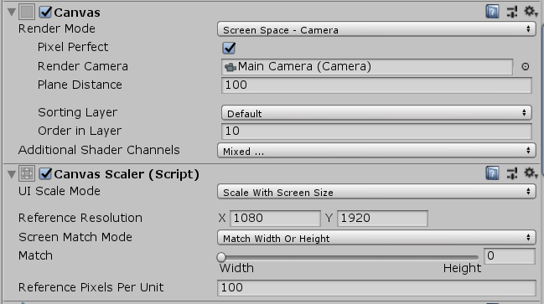
Task: Open Canvas Scaler gear settings menu
Action: click(x=531, y=173)
